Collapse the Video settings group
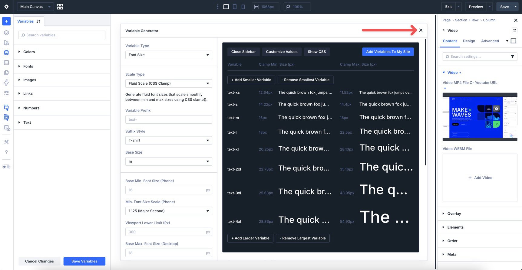522x270 pixels. pos(452,73)
